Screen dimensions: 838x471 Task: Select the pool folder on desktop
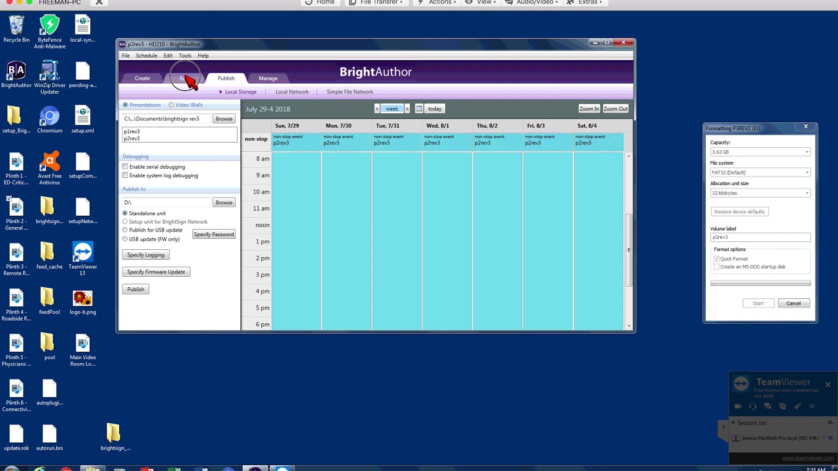point(49,347)
